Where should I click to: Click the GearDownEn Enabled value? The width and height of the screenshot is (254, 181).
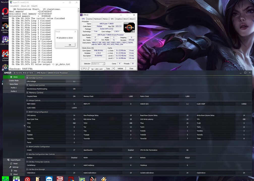[131, 150]
